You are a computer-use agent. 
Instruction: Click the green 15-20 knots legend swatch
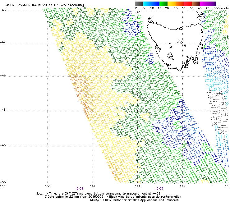tap(163, 4)
